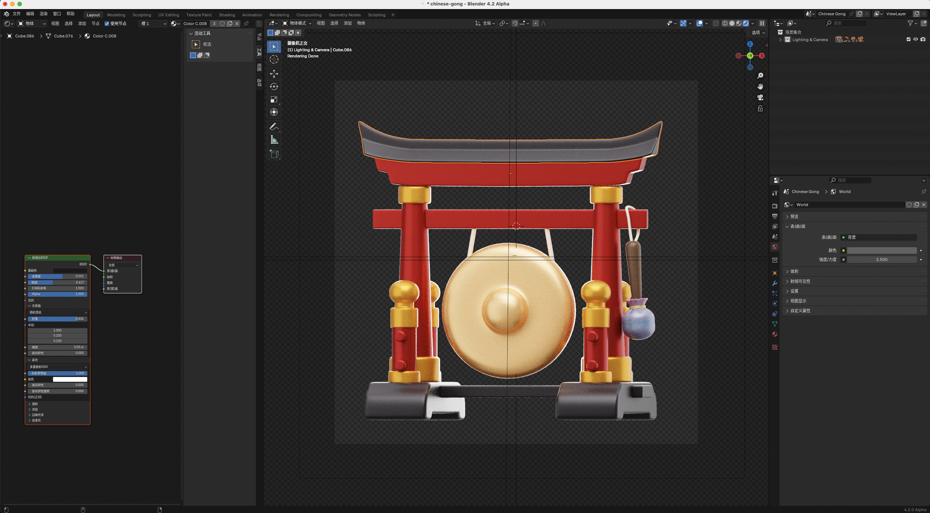Open the 随机游走 subsurface method dropdown
The width and height of the screenshot is (930, 513).
pyautogui.click(x=58, y=312)
